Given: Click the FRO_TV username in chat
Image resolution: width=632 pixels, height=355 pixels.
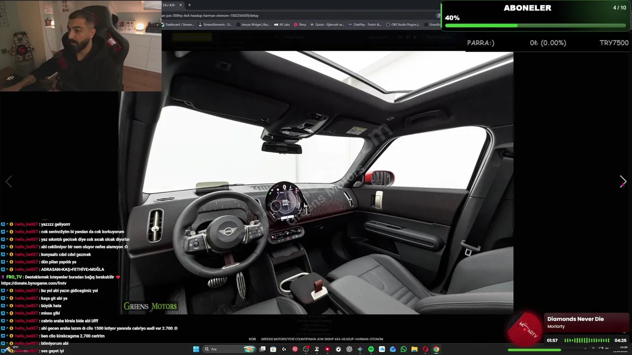Looking at the screenshot, I should click(14, 277).
